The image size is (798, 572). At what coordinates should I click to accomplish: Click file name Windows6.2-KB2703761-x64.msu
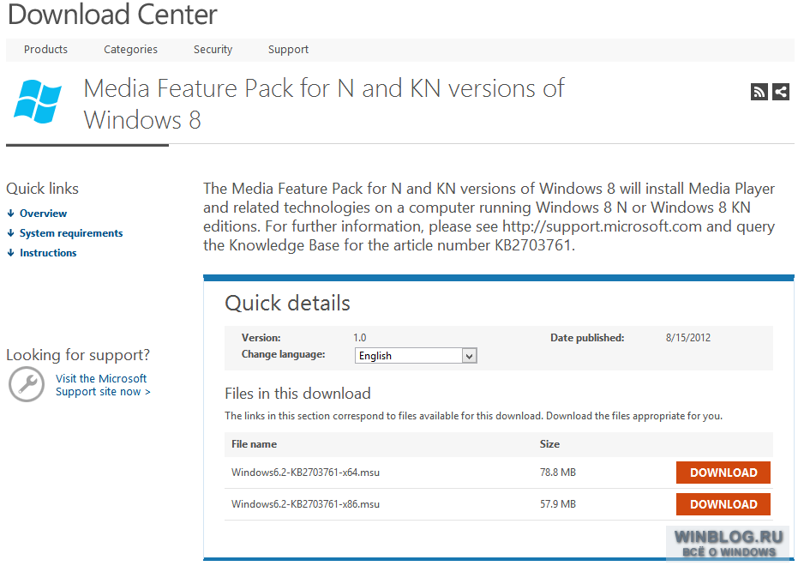click(305, 473)
